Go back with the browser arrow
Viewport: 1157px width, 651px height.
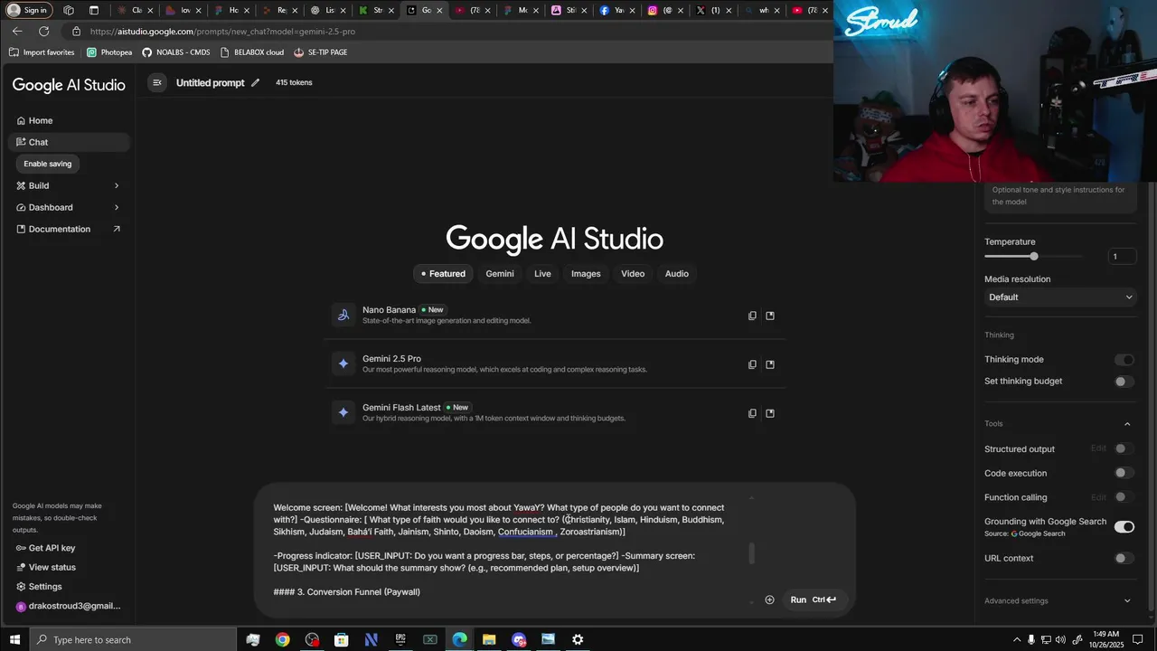click(17, 31)
